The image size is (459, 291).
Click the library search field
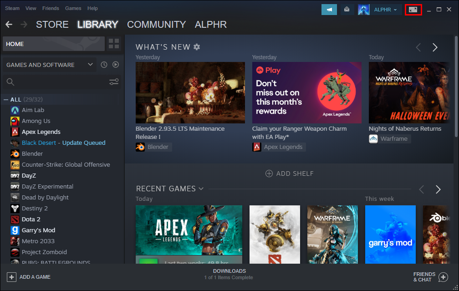click(62, 82)
